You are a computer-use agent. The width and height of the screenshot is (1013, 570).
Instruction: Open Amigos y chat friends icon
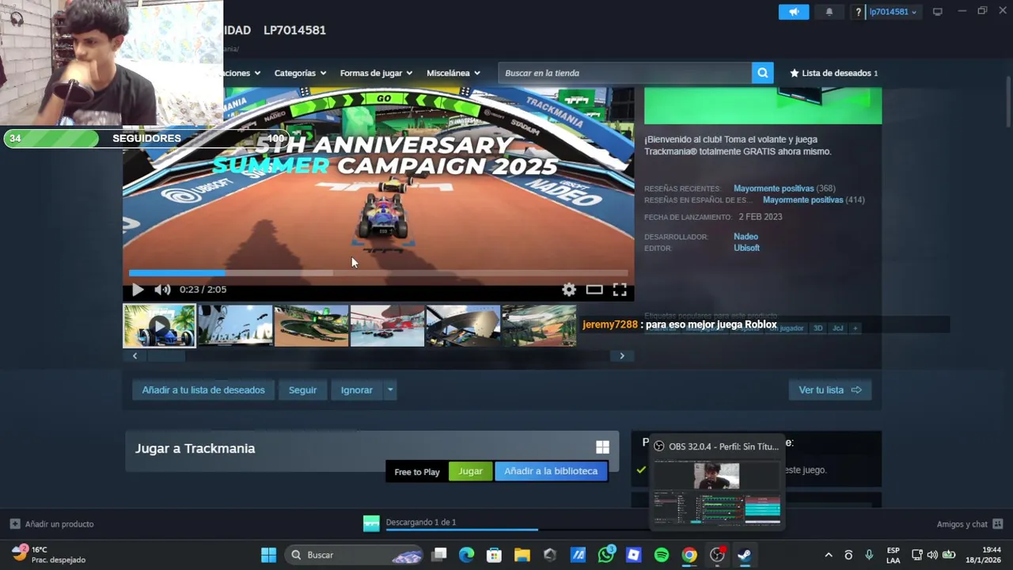998,524
